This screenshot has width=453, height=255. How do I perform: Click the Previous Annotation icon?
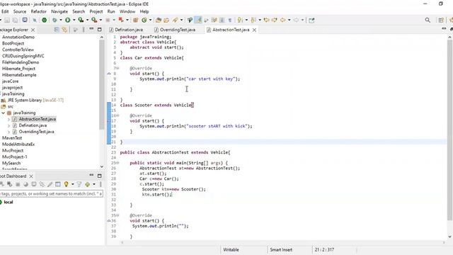[253, 20]
